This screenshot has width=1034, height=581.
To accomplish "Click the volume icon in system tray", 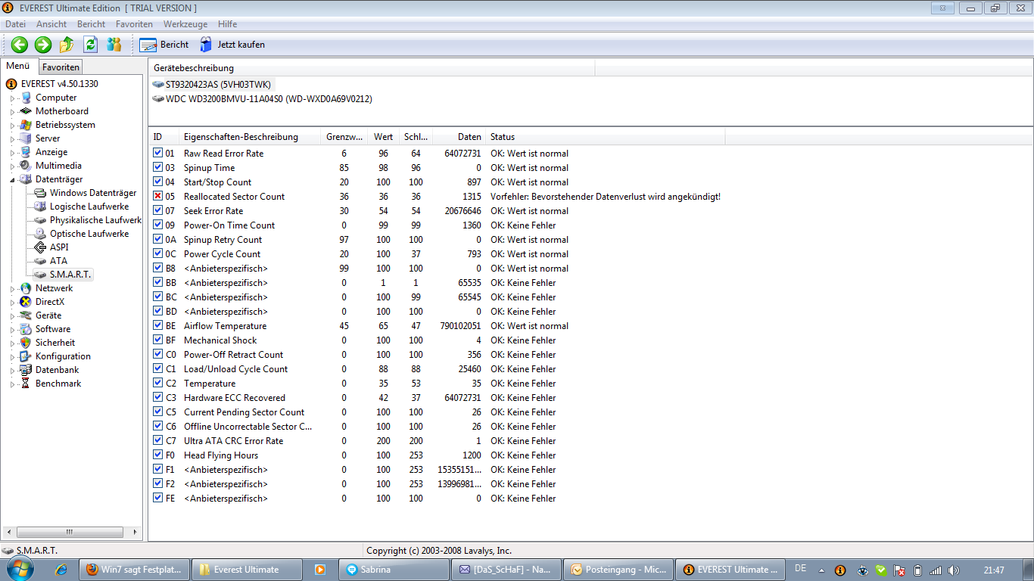I will pos(954,570).
